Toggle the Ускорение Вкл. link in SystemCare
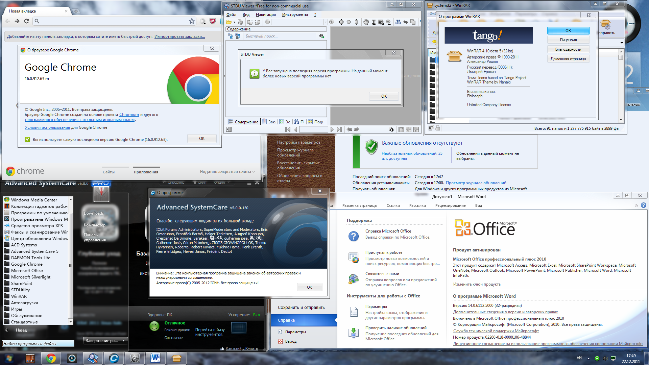The image size is (649, 365). [257, 315]
